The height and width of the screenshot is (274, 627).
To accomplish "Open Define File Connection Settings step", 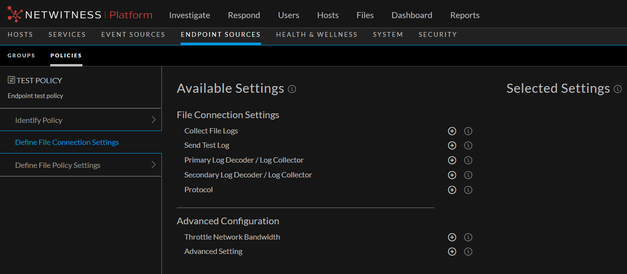I will point(67,142).
